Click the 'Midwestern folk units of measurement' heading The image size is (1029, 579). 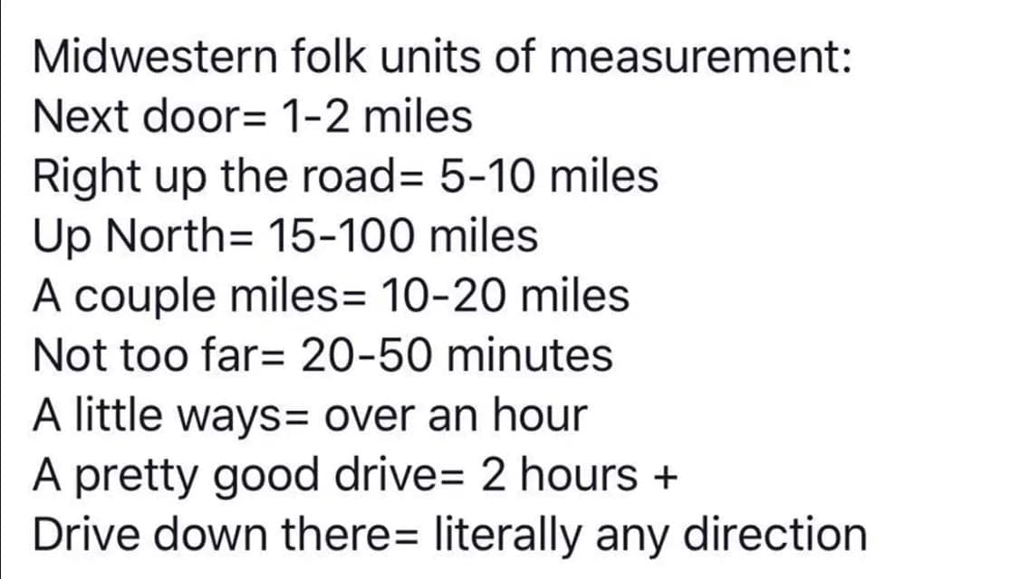pyautogui.click(x=441, y=57)
